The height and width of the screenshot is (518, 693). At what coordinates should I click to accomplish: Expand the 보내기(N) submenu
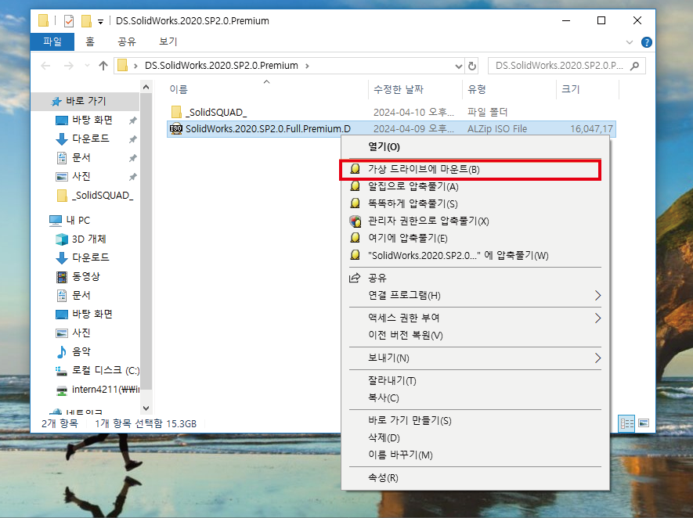coord(475,358)
